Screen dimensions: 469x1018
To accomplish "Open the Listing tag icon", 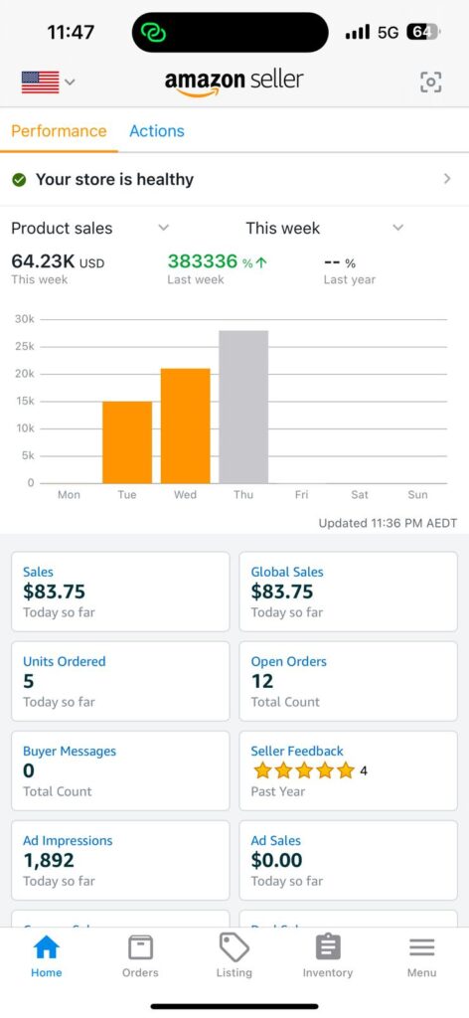I will click(234, 947).
